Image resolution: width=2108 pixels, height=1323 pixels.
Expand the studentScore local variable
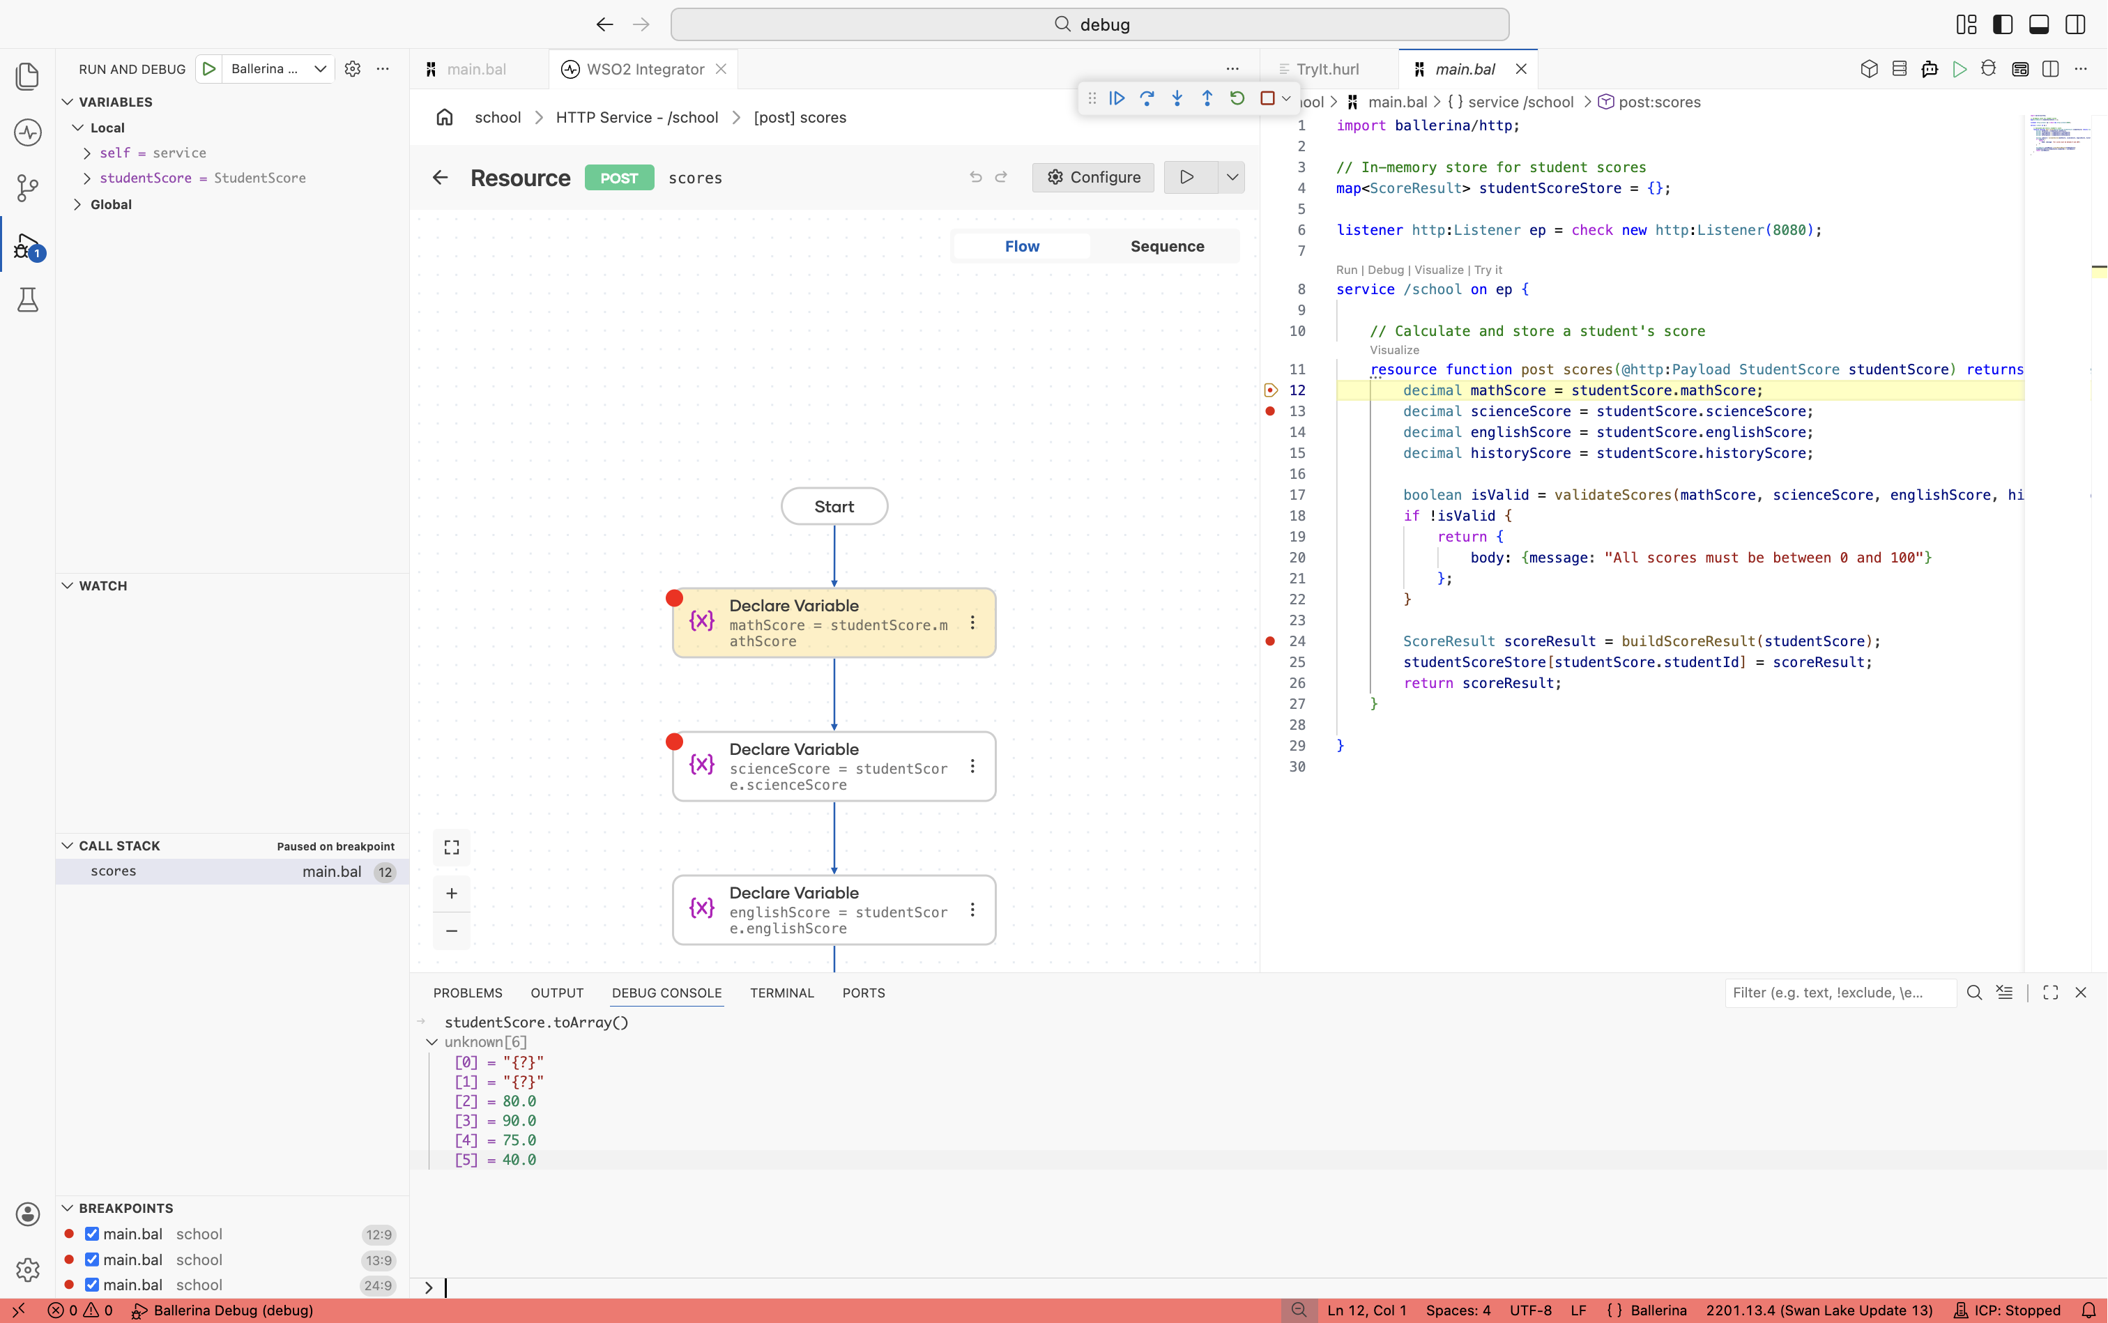pos(86,178)
